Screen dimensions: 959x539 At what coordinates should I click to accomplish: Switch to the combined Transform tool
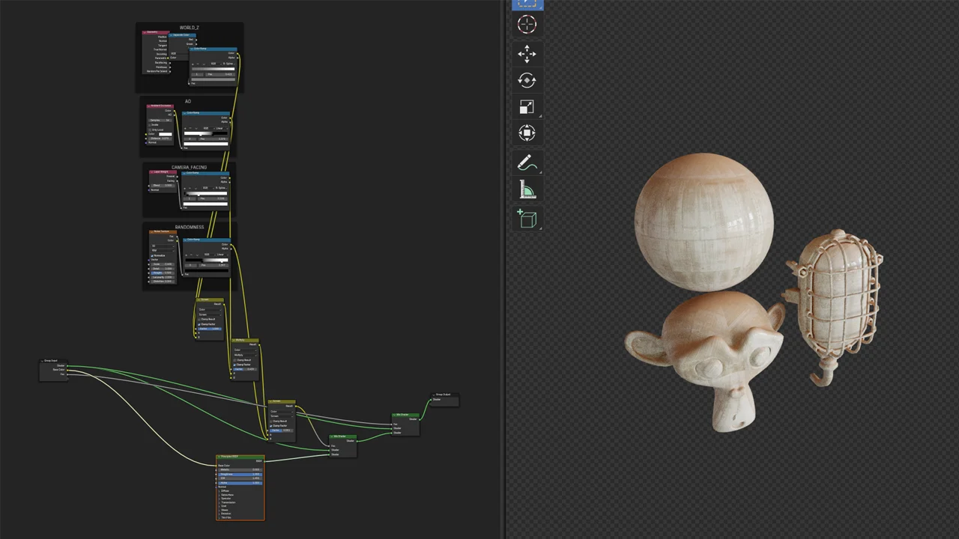[527, 133]
